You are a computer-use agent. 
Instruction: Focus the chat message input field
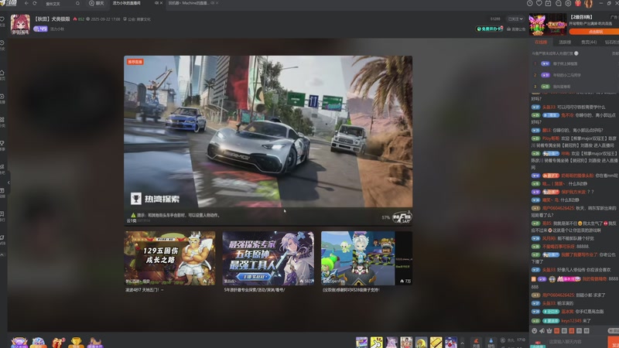click(x=576, y=342)
